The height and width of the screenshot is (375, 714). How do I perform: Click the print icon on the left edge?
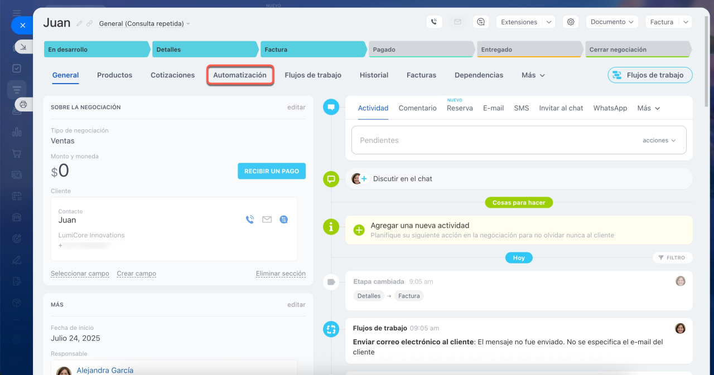point(23,104)
